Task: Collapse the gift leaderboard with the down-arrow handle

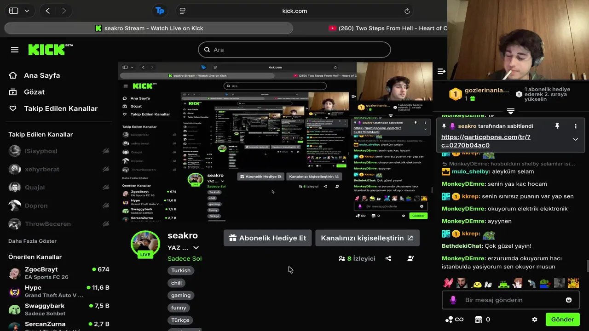Action: (511, 111)
